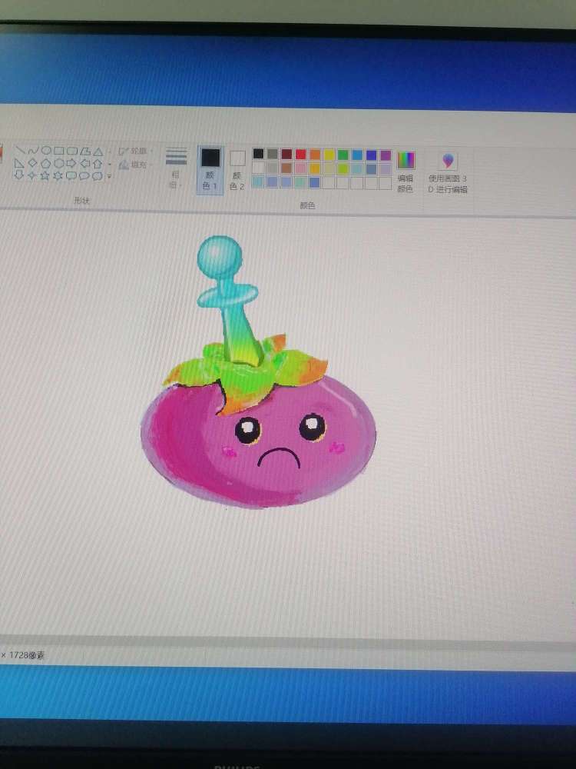
Task: Select the Oval shape tool
Action: pos(46,150)
